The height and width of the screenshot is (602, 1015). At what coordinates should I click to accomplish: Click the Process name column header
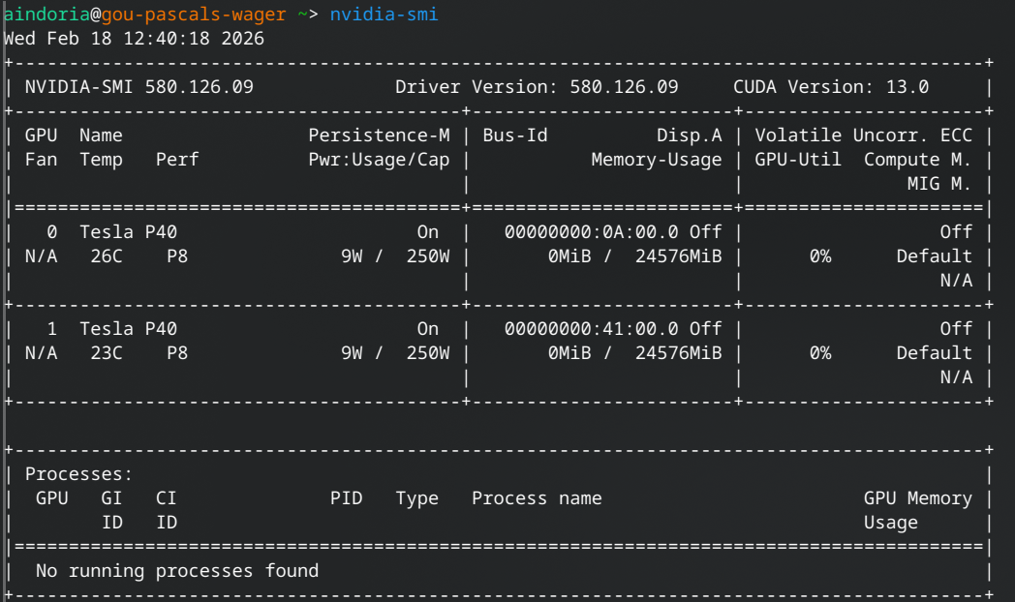537,498
